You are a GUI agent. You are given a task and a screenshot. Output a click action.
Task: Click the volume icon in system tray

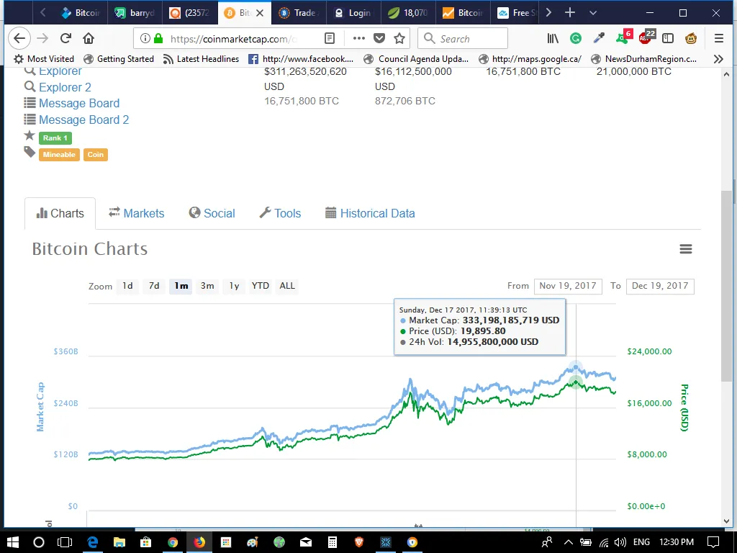(620, 542)
